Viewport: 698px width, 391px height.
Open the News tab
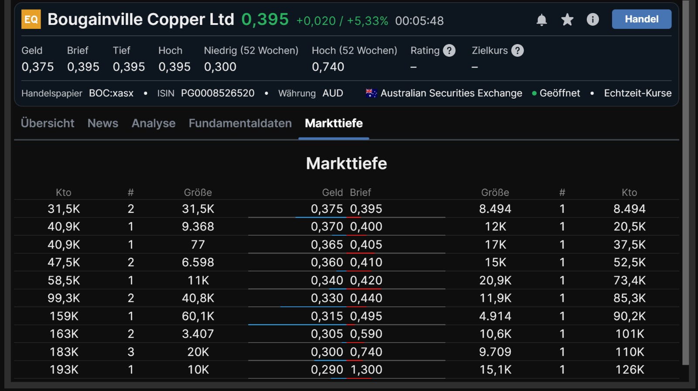[x=103, y=123]
